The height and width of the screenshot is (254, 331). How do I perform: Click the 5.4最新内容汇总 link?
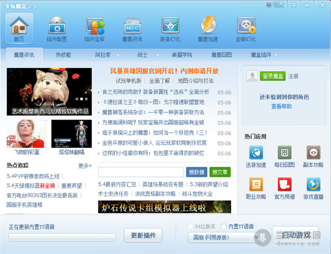117,185
